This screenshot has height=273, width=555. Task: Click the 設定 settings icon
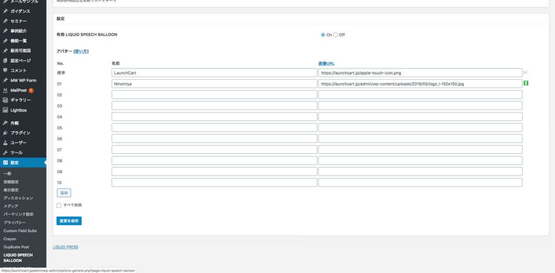click(5, 162)
